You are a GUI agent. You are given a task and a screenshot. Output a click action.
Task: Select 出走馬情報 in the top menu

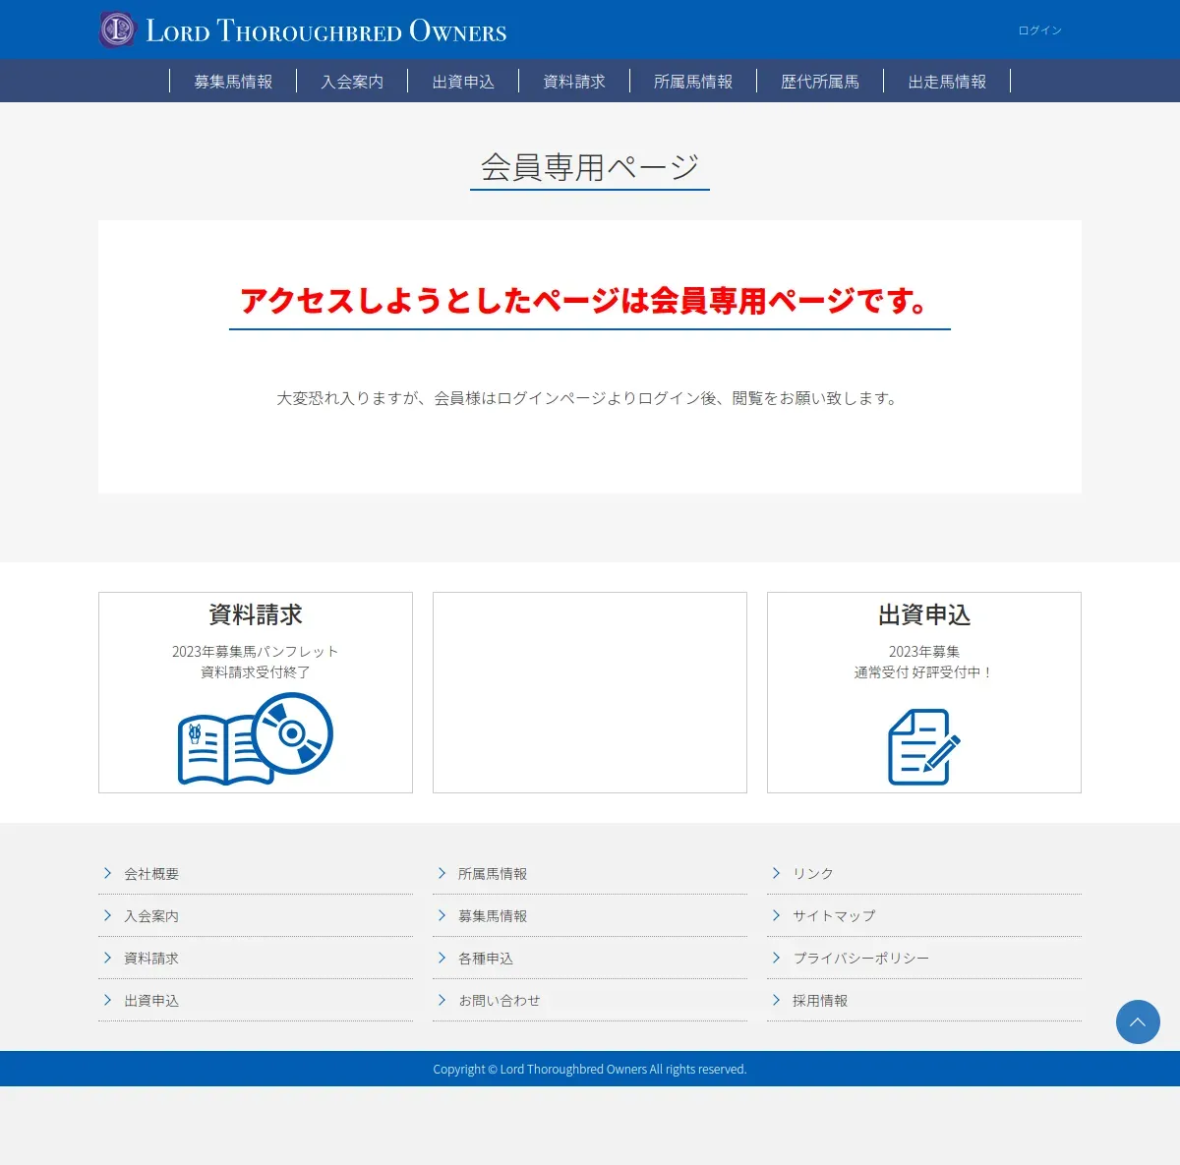point(947,82)
